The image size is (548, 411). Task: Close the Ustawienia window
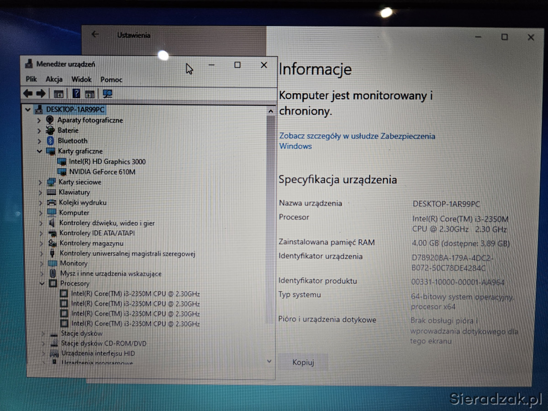531,38
